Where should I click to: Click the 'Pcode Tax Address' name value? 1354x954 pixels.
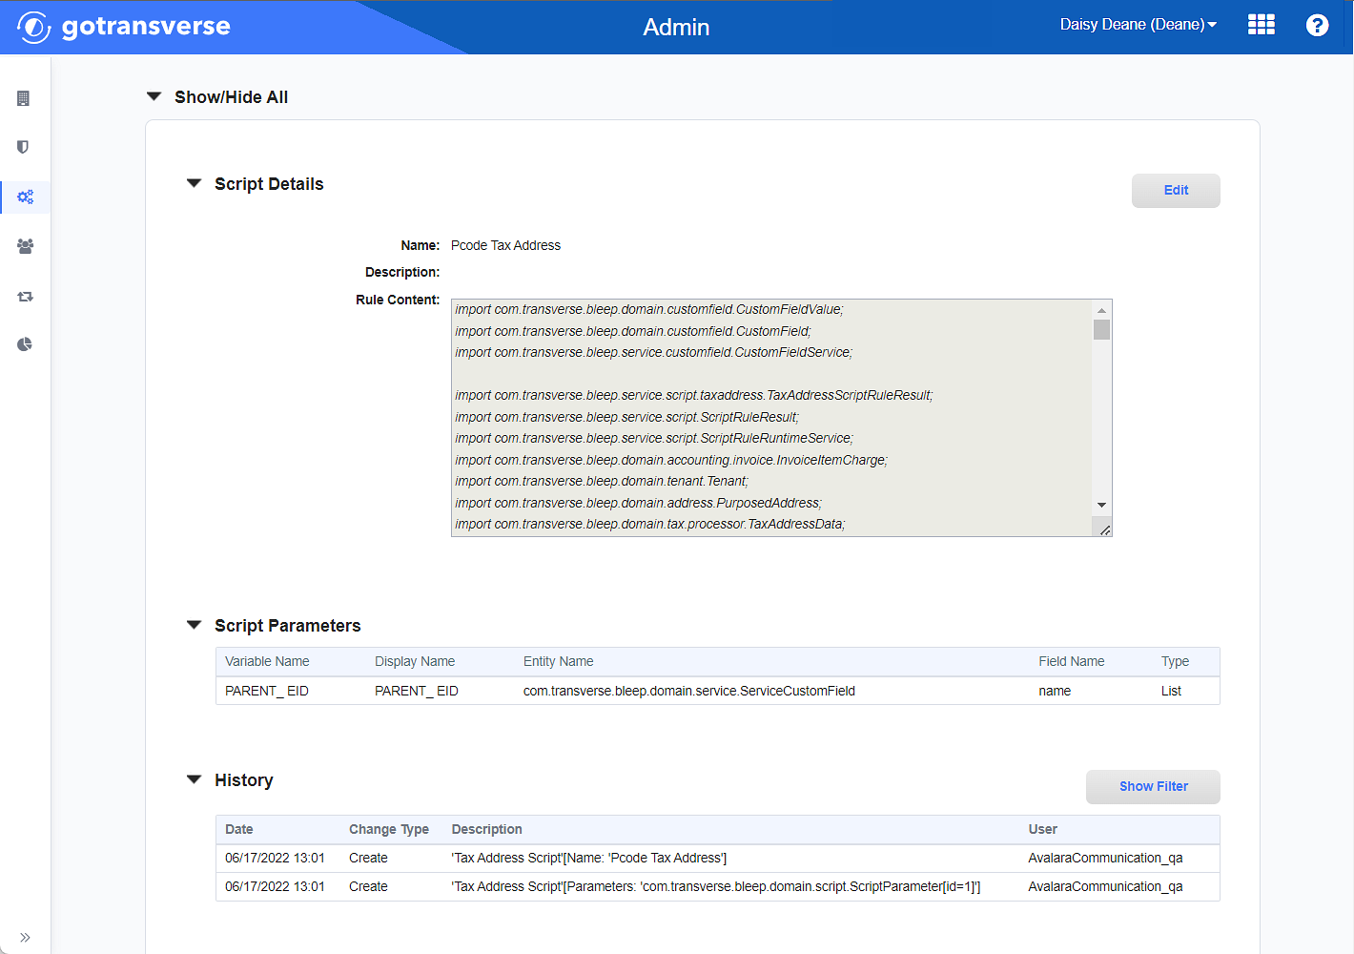(x=505, y=245)
